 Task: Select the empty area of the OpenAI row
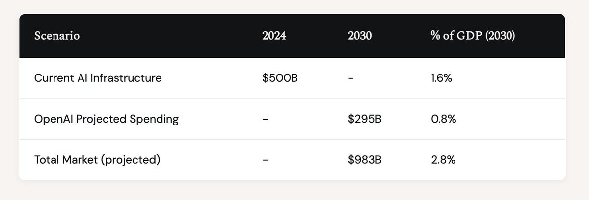(510, 119)
